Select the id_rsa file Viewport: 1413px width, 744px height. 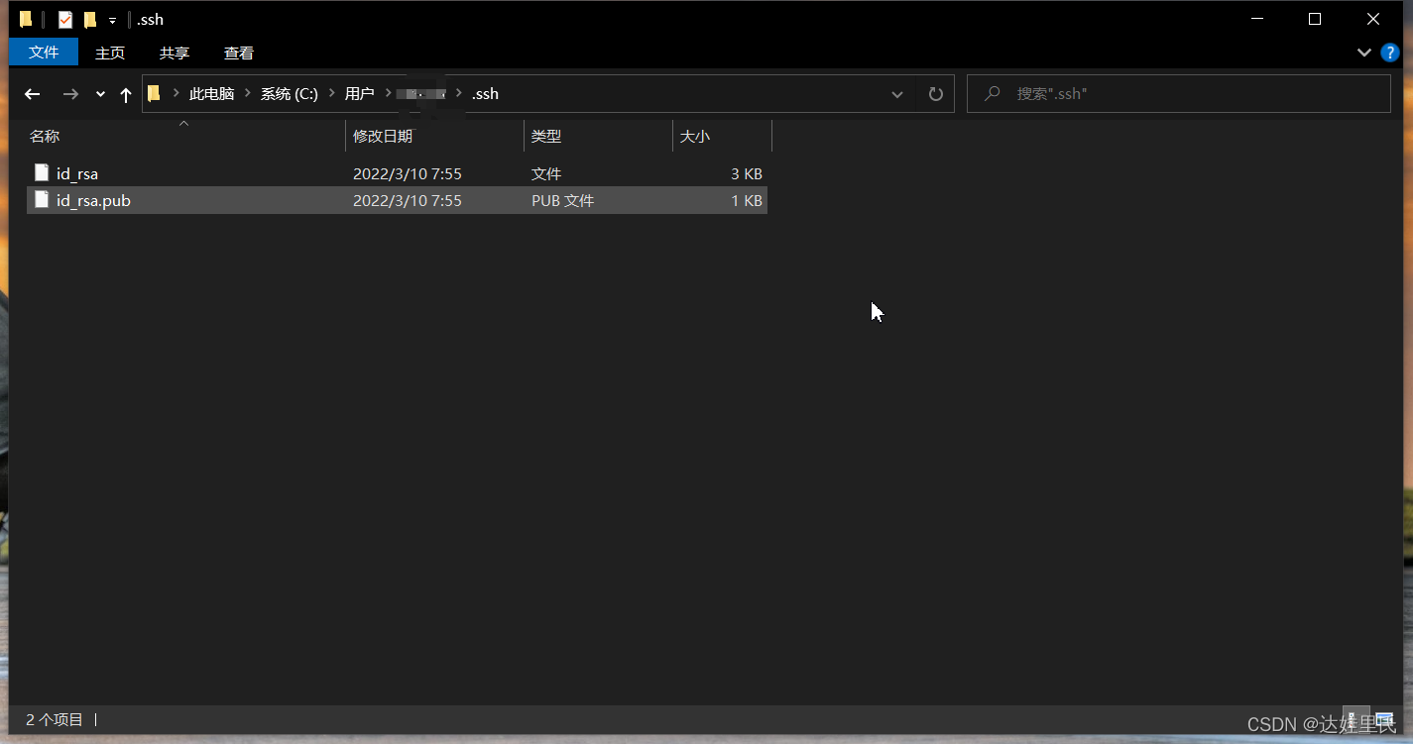(x=397, y=173)
